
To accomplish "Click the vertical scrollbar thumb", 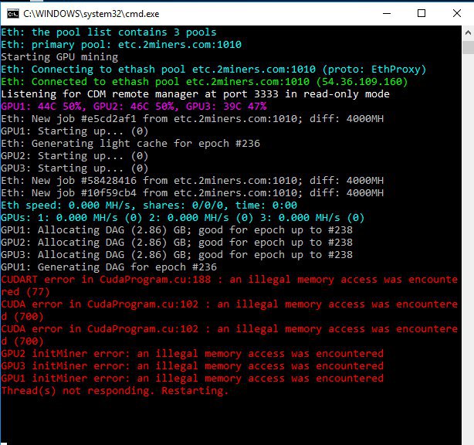I will pos(468,48).
